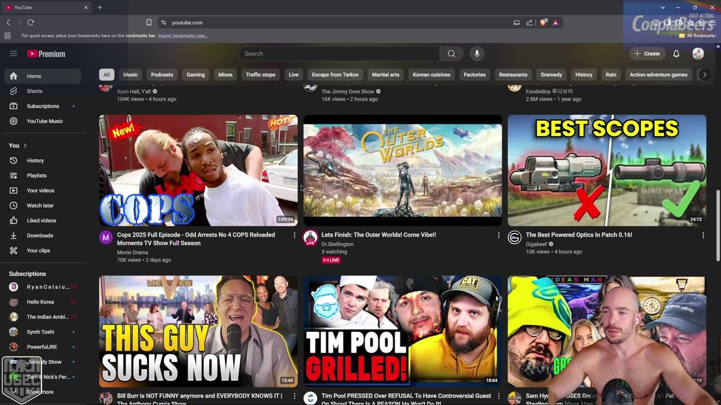Expand the You section chevron
The width and height of the screenshot is (721, 405).
[25, 146]
